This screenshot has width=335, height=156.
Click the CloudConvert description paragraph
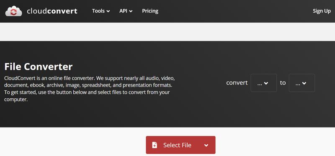point(90,89)
